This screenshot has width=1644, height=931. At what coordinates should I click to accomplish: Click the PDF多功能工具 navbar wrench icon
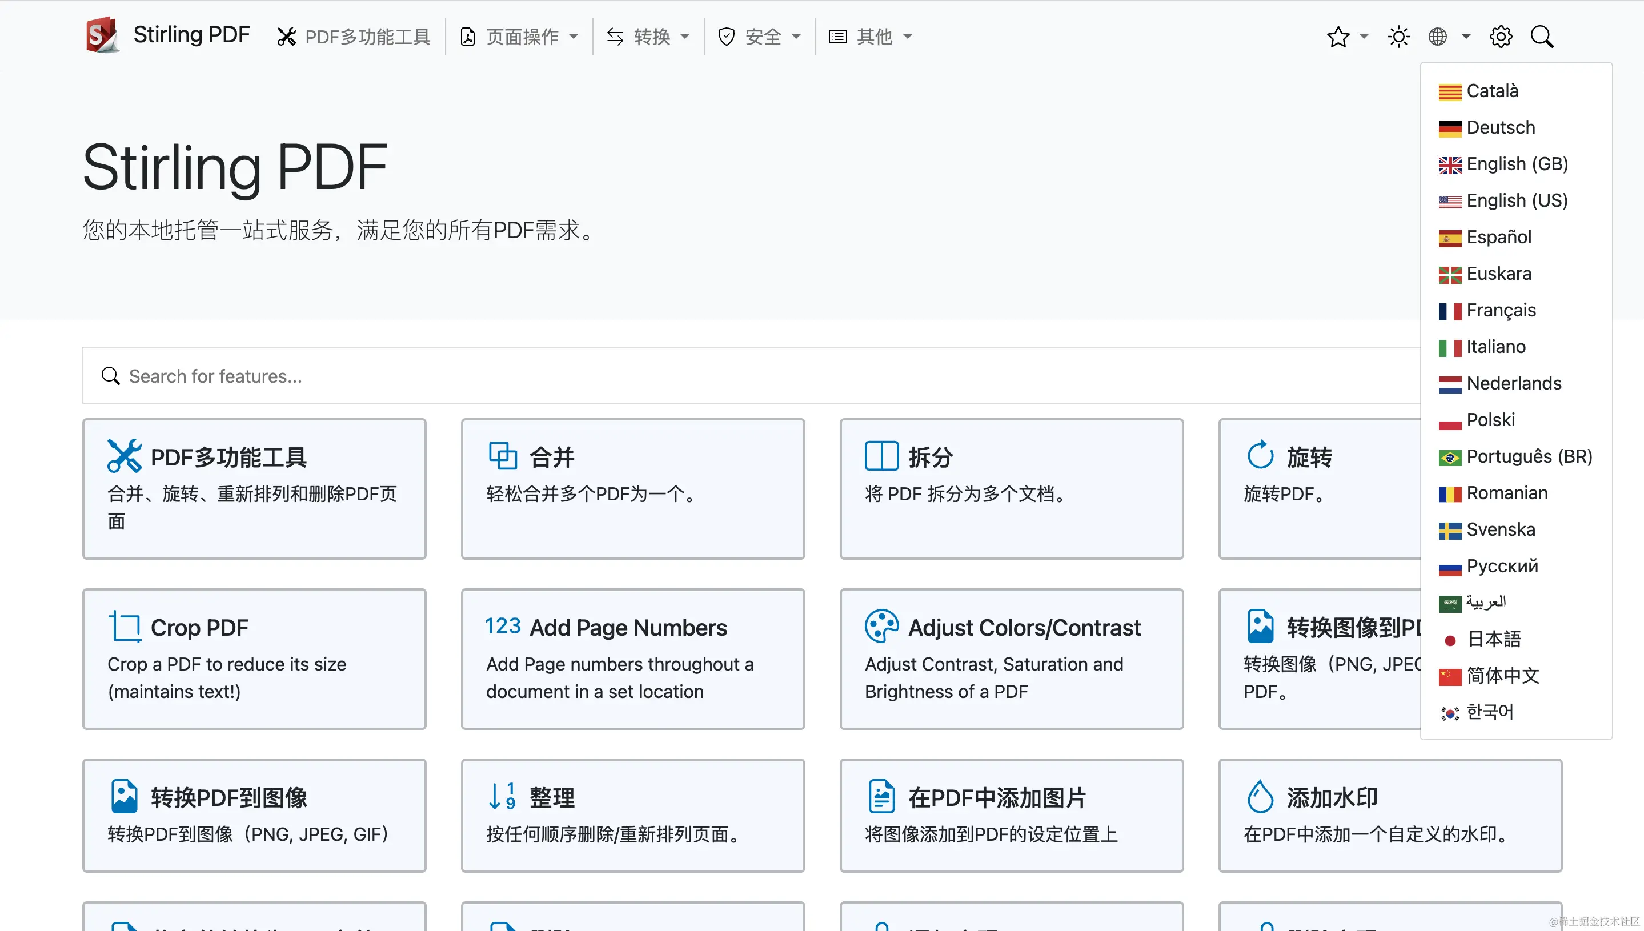286,37
